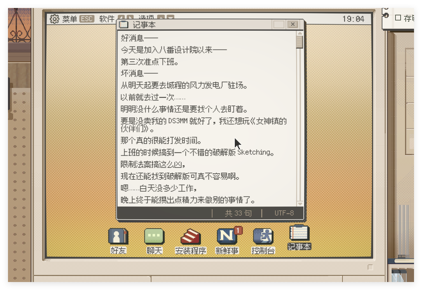Click the 19:04 clock display
Image resolution: width=422 pixels, height=290 pixels.
click(x=353, y=19)
